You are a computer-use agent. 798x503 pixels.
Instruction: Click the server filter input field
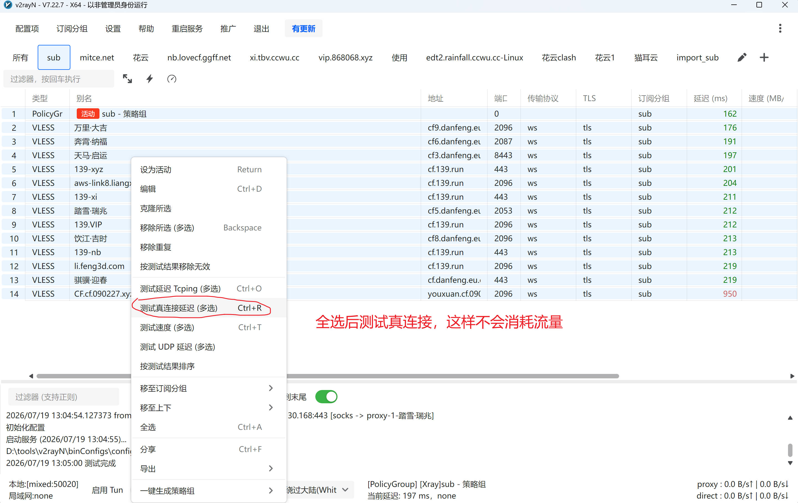point(59,79)
